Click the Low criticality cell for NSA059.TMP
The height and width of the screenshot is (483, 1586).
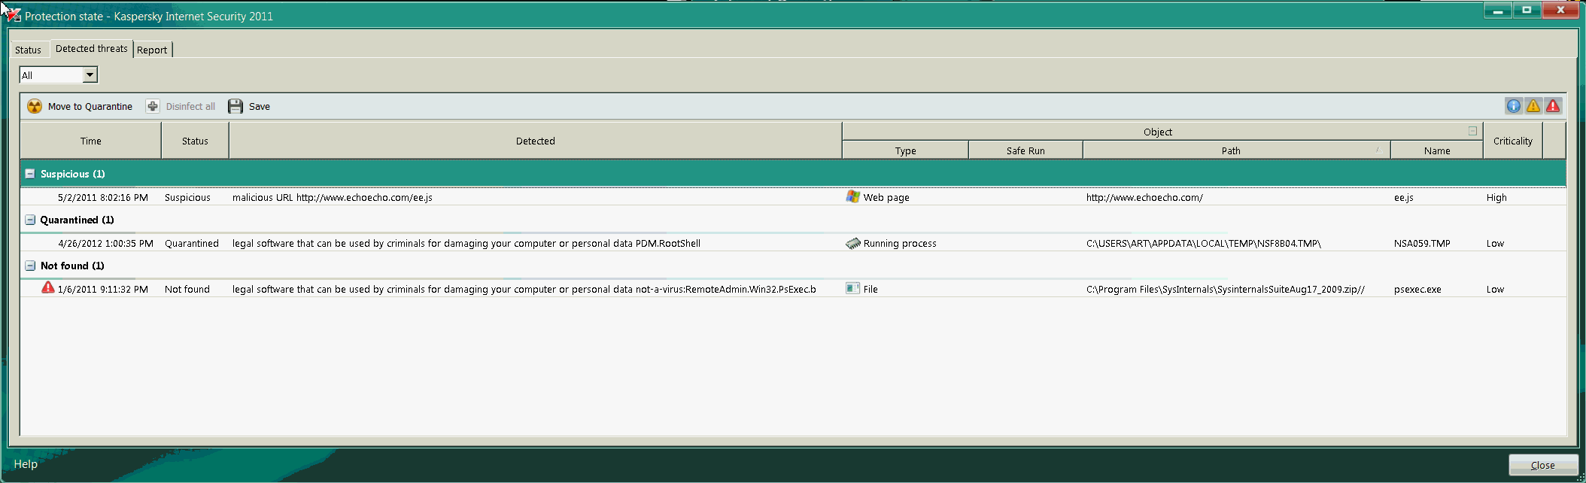point(1495,243)
